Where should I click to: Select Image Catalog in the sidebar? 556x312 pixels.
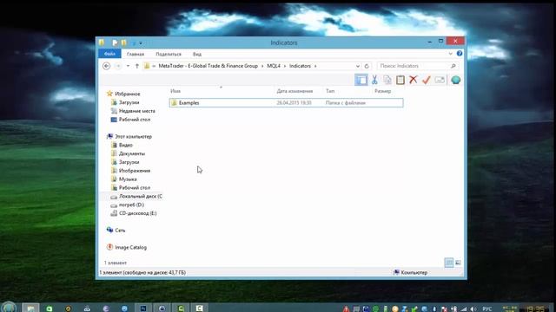[130, 247]
